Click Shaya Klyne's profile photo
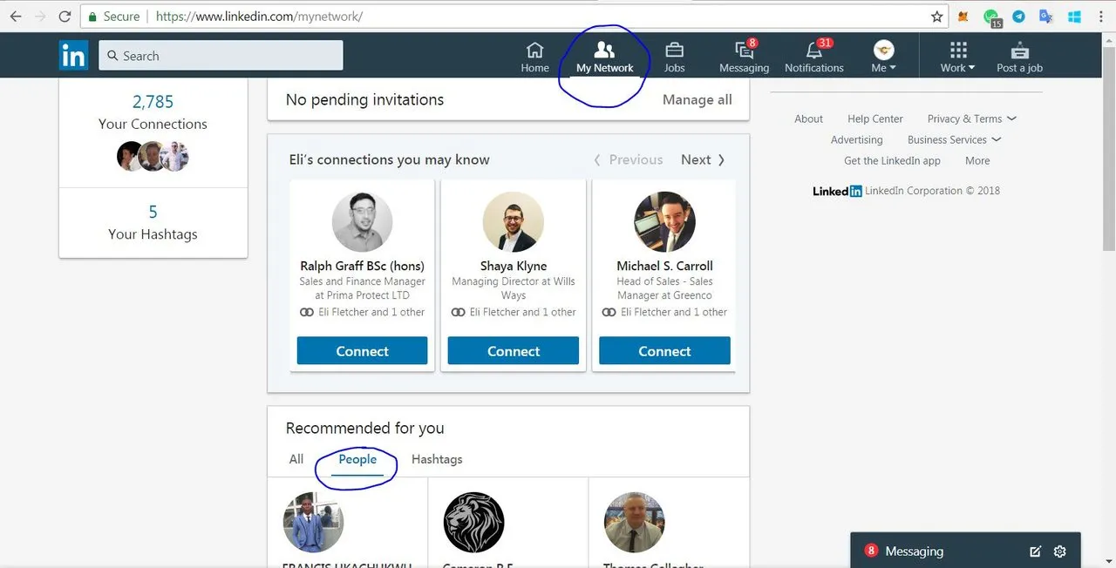This screenshot has width=1116, height=568. pos(513,222)
